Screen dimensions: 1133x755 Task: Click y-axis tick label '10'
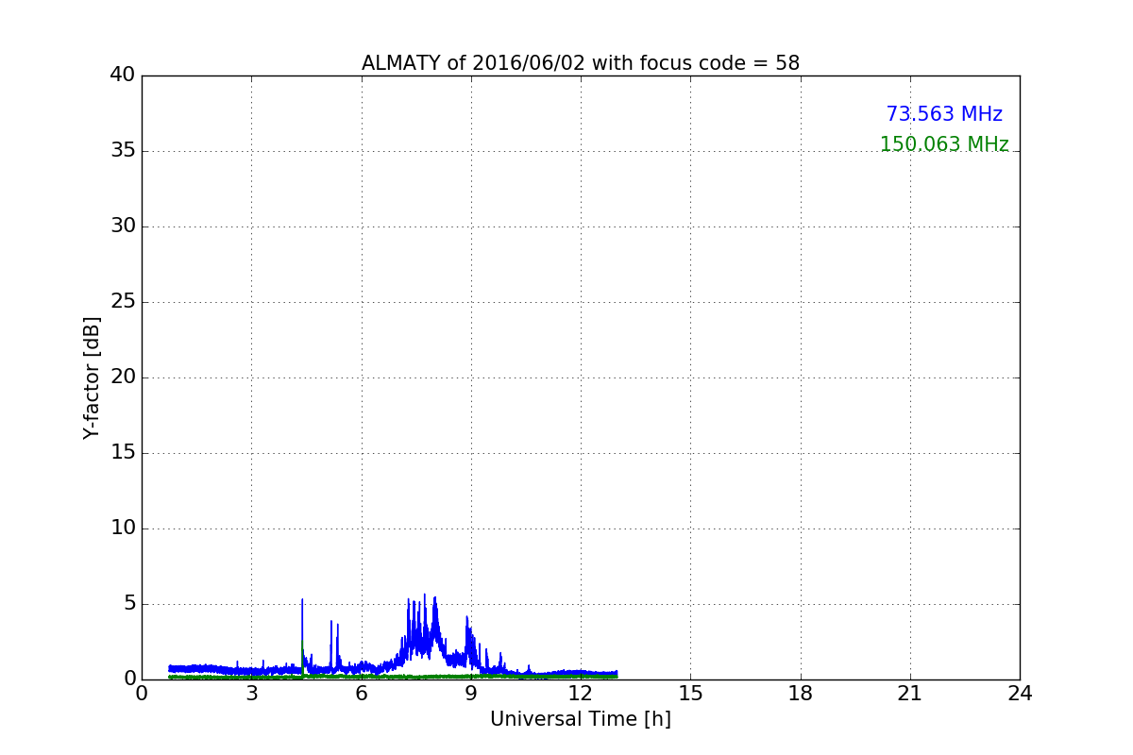pyautogui.click(x=123, y=528)
